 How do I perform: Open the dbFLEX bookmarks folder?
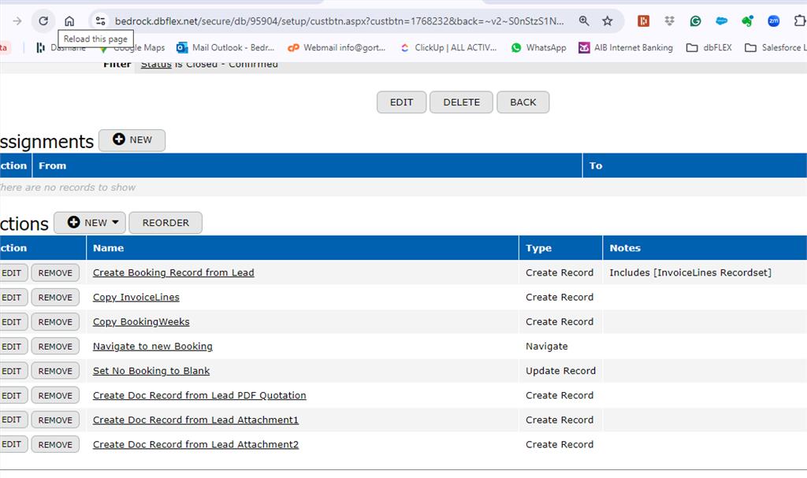tap(708, 47)
